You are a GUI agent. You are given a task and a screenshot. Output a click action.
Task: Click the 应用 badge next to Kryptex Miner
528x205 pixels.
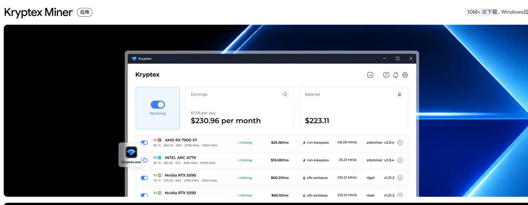[85, 12]
